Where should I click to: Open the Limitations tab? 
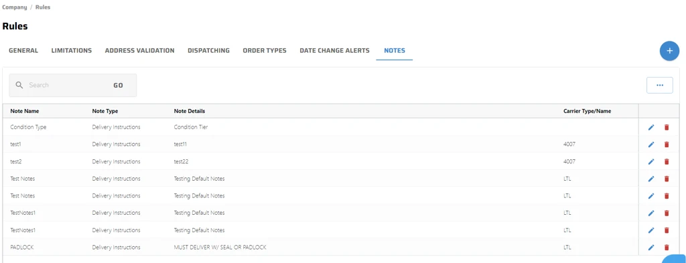(72, 51)
